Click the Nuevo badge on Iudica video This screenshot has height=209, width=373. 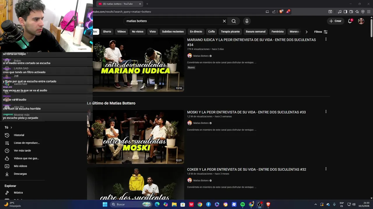[191, 68]
